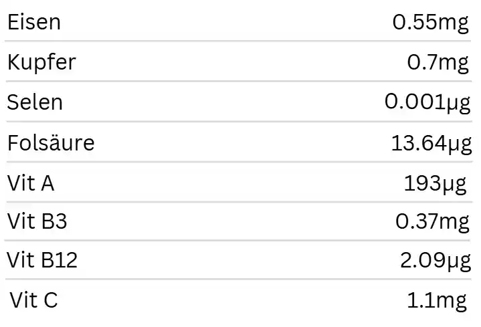Click the Selen nutrient label
This screenshot has width=481, height=327.
coord(35,102)
